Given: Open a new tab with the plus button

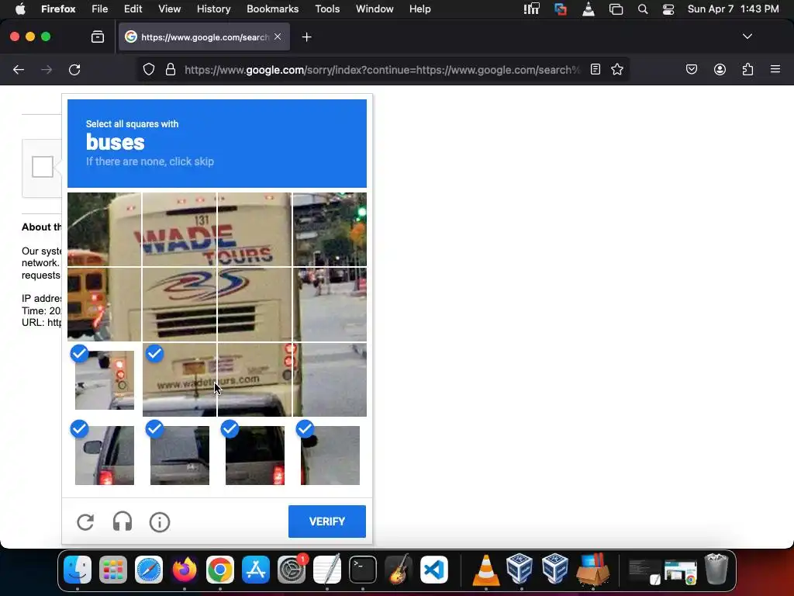Looking at the screenshot, I should point(306,37).
